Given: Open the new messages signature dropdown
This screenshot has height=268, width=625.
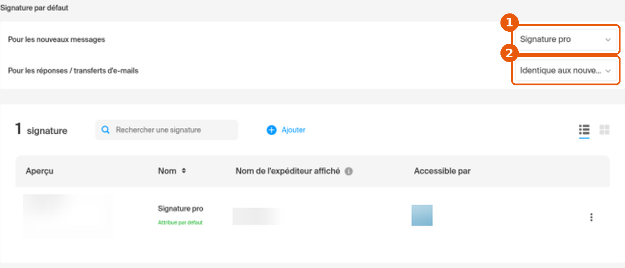Looking at the screenshot, I should coord(566,39).
